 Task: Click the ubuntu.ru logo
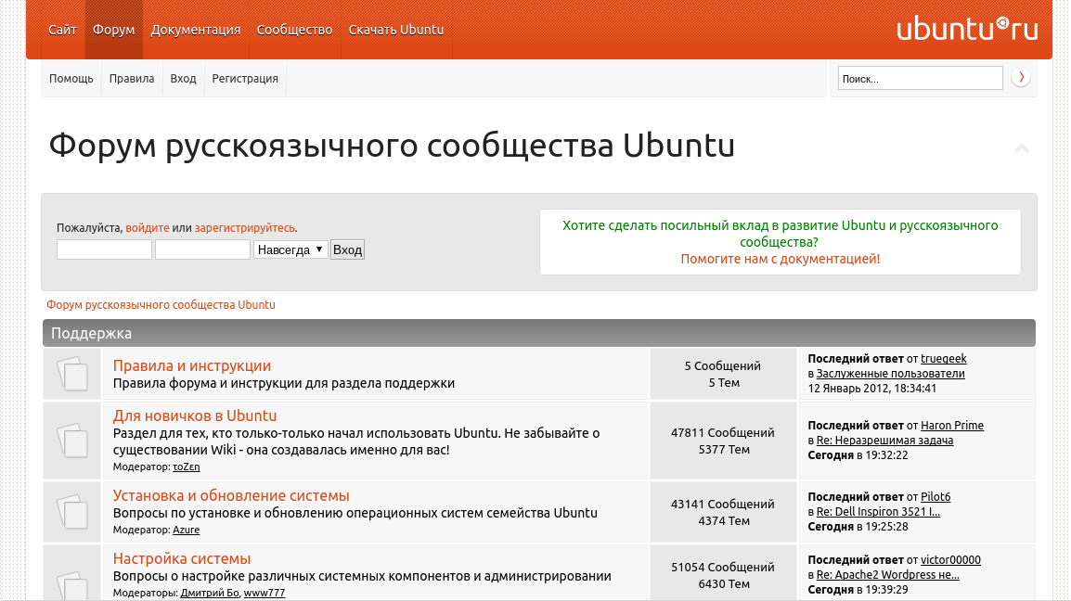tap(967, 30)
